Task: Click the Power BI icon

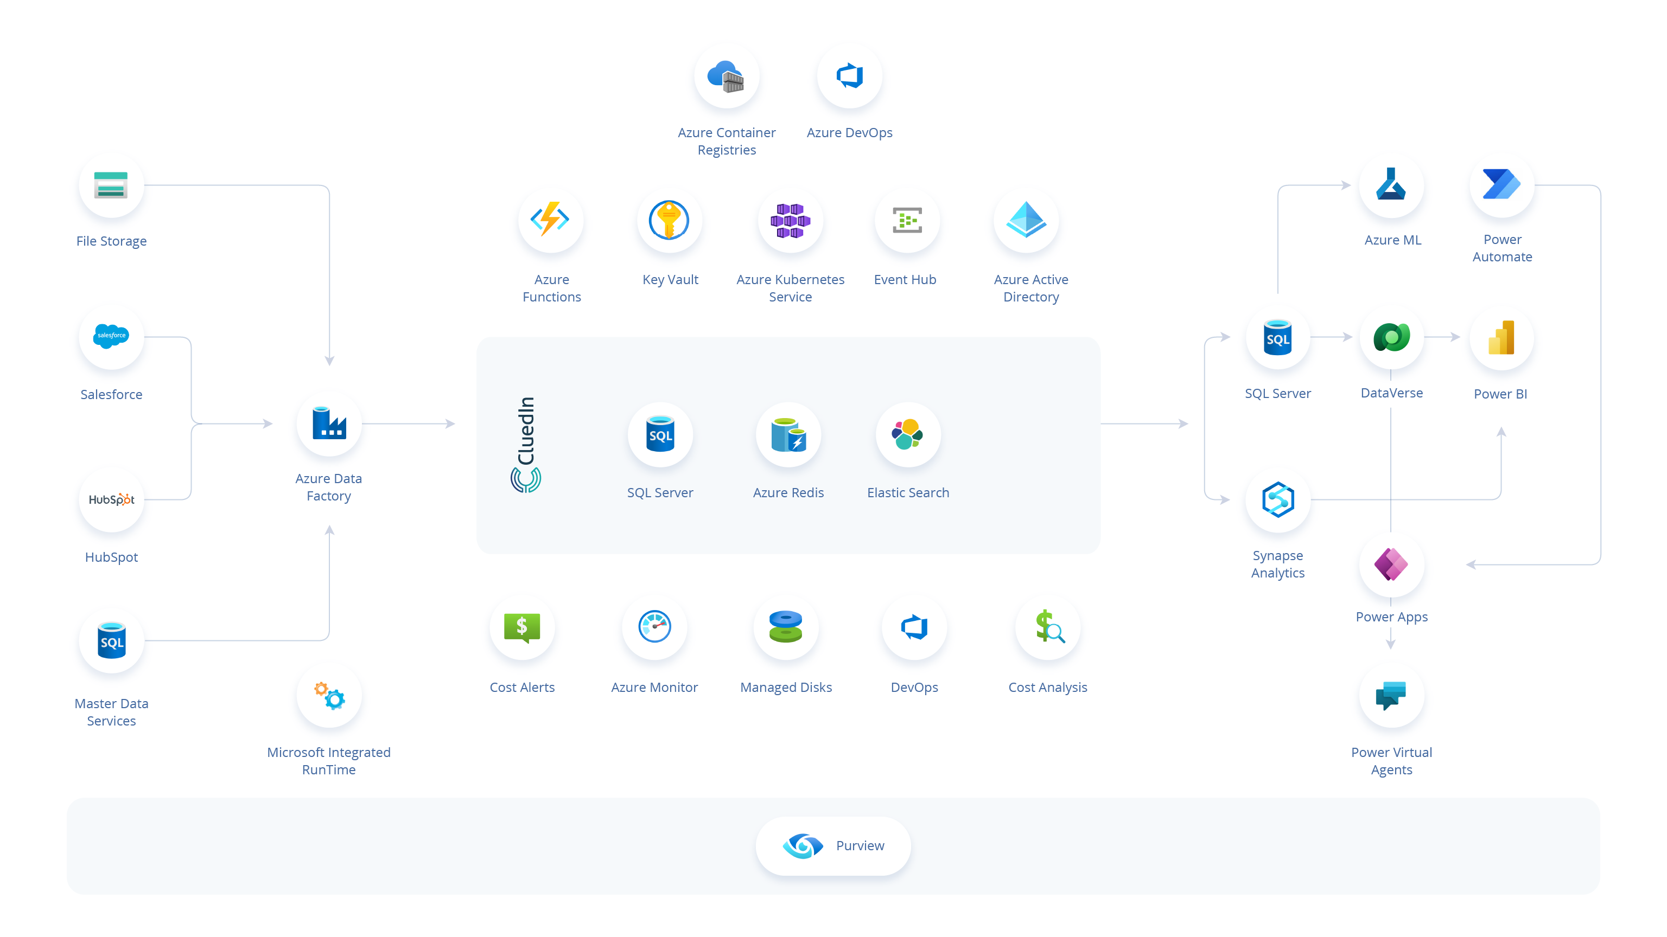Action: [x=1501, y=337]
